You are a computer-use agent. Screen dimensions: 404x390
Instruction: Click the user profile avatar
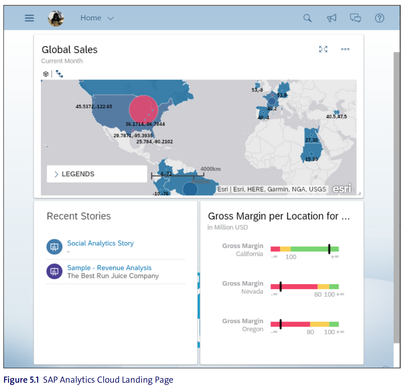pyautogui.click(x=56, y=18)
